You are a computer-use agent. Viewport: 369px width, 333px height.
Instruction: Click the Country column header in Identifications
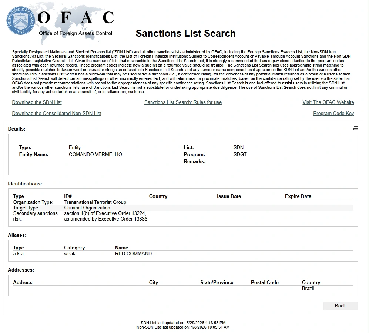pyautogui.click(x=158, y=196)
